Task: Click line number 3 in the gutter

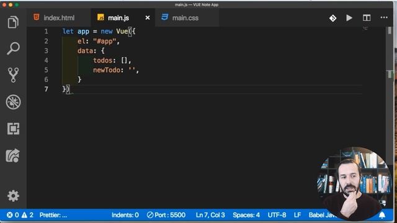Action: click(x=46, y=51)
